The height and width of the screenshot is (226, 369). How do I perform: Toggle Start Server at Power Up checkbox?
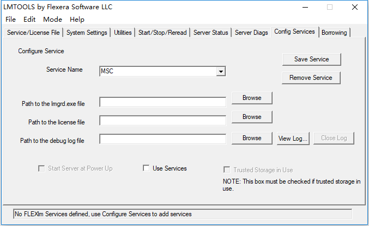tap(41, 168)
